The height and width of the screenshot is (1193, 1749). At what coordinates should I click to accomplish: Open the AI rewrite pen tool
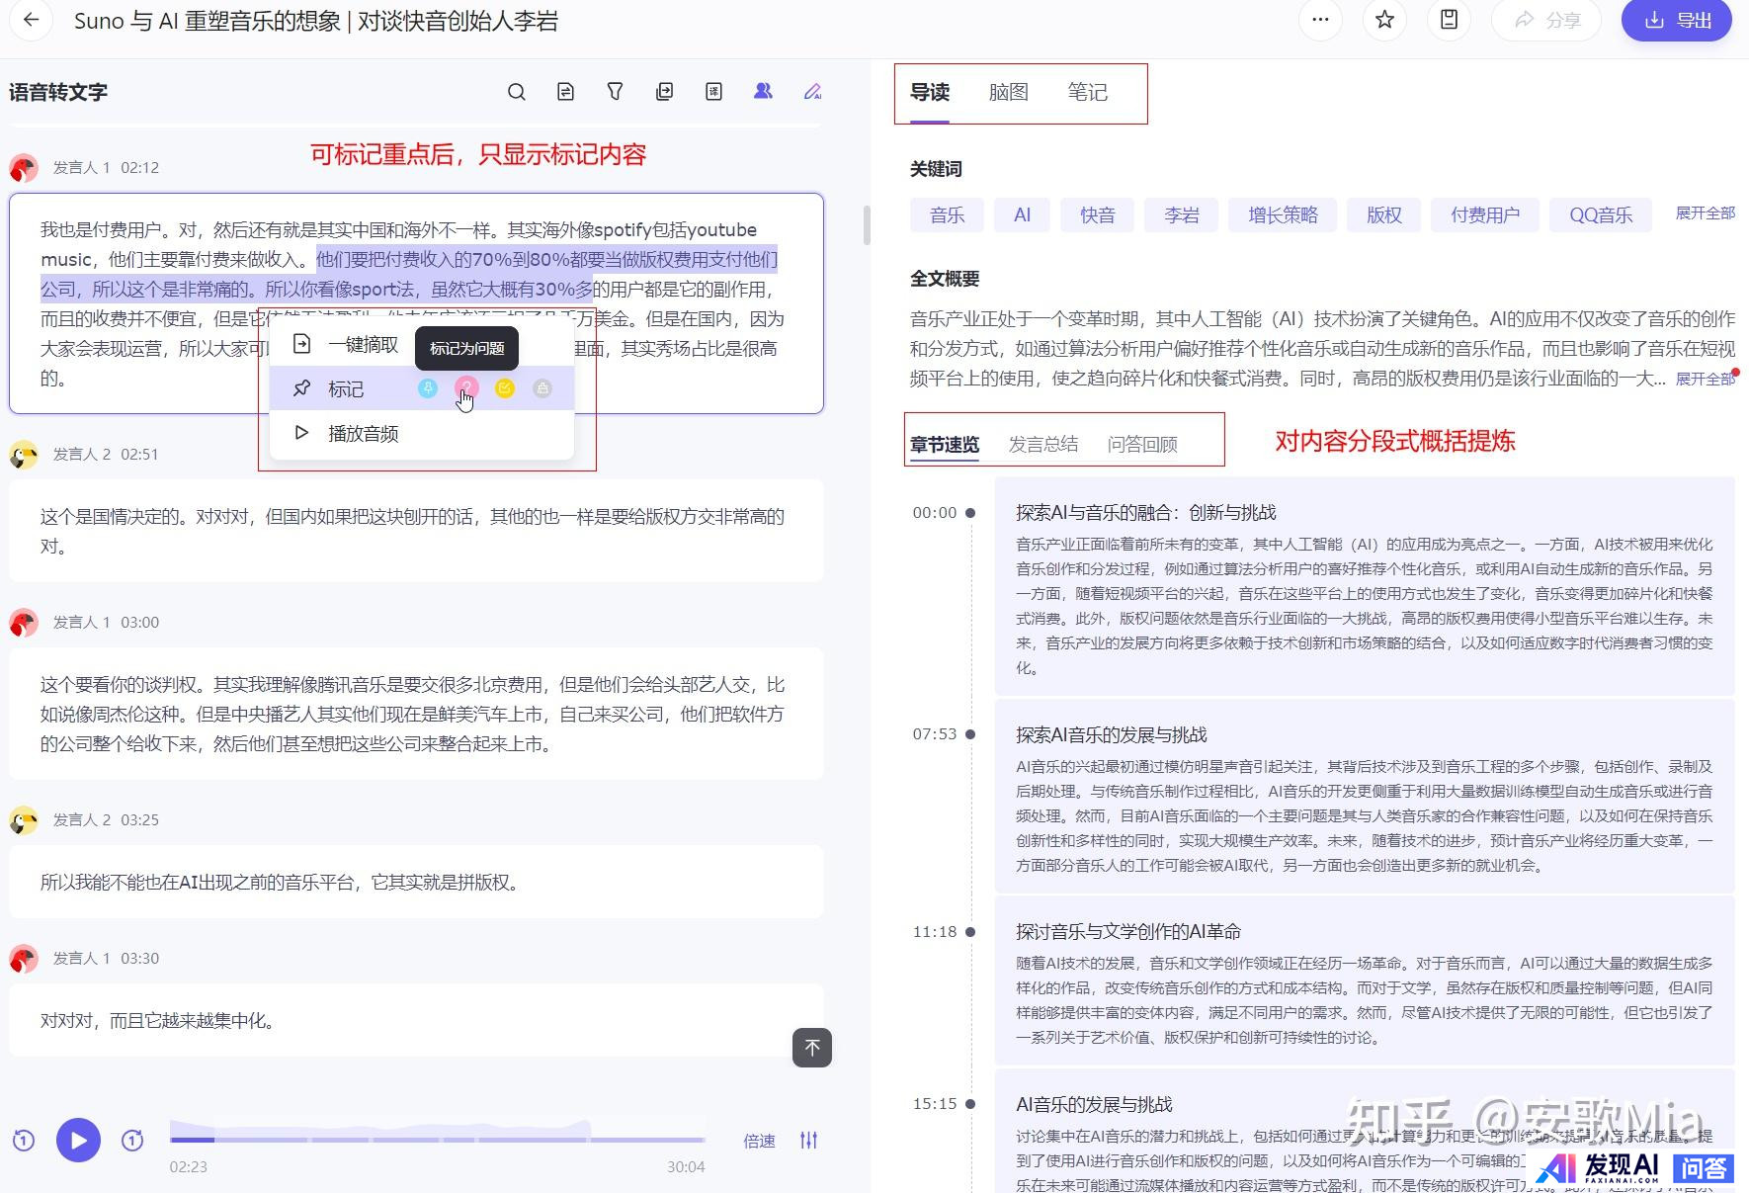pos(812,92)
